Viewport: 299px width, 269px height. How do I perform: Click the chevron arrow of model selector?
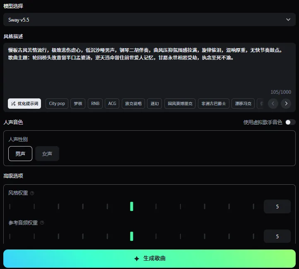point(288,20)
